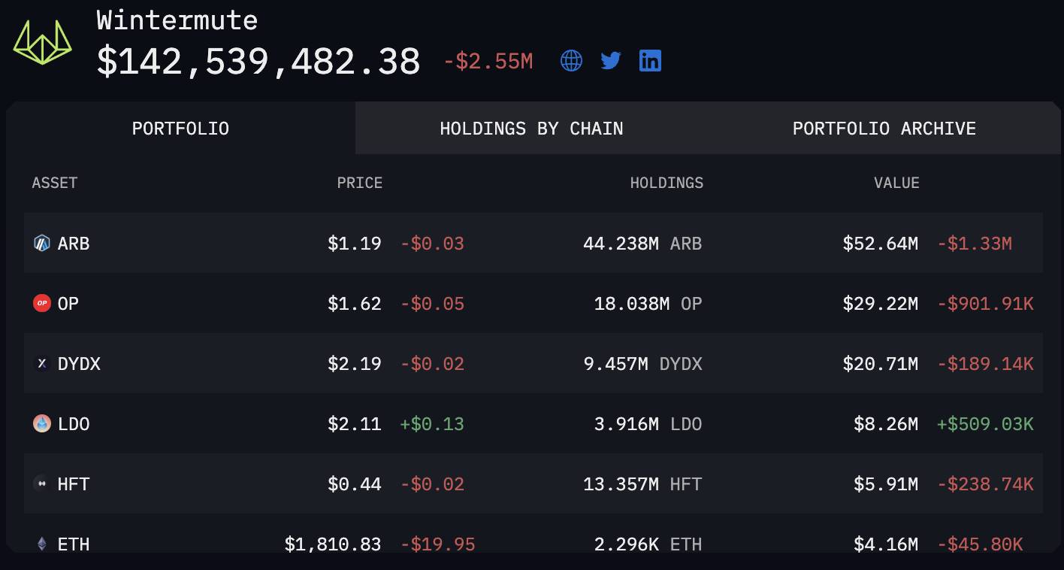
Task: Click holdings 13.357M HFT
Action: (642, 484)
